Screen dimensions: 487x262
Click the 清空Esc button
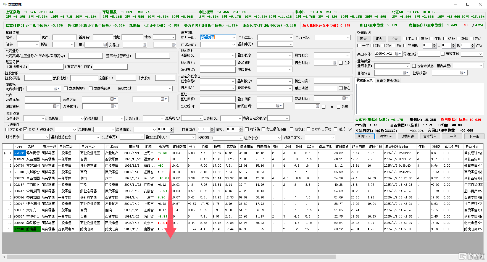[x=386, y=136]
